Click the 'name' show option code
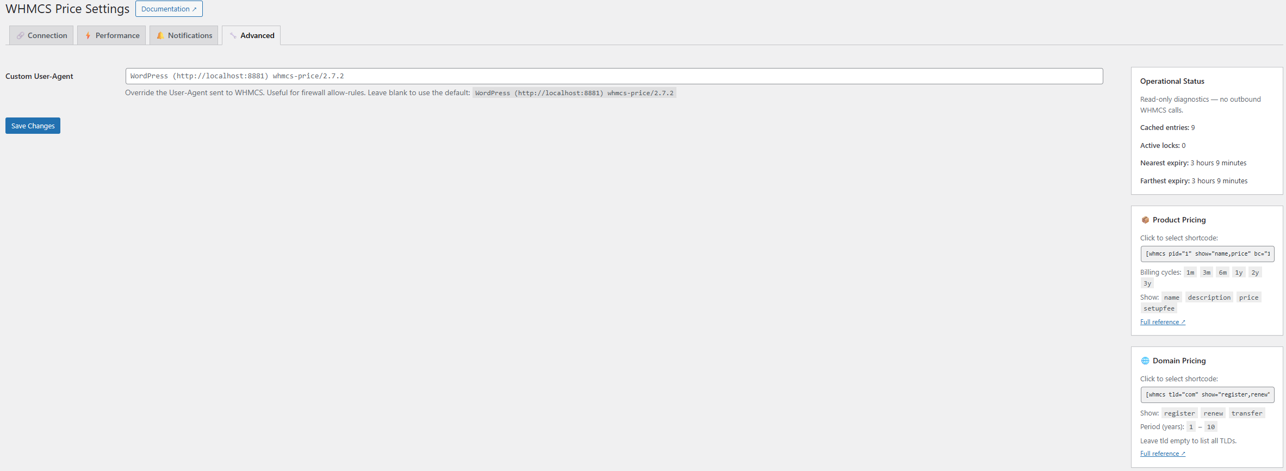 (1172, 298)
